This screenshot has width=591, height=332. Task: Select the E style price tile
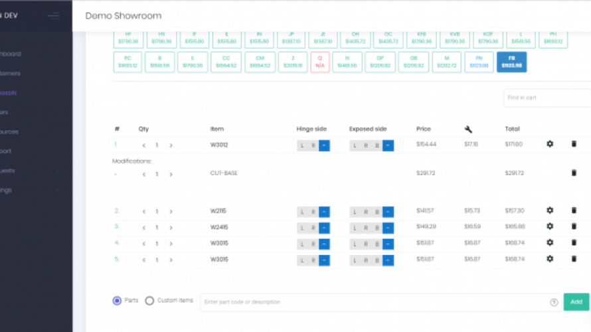pos(193,62)
